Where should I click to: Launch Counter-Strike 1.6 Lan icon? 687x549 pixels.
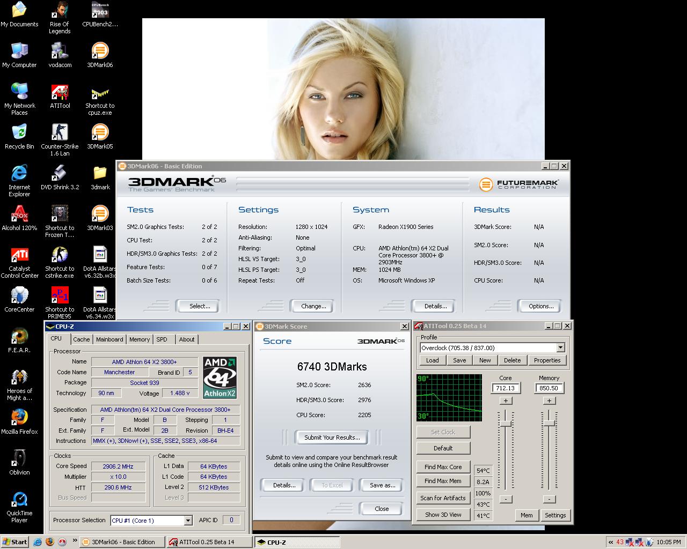[x=60, y=134]
